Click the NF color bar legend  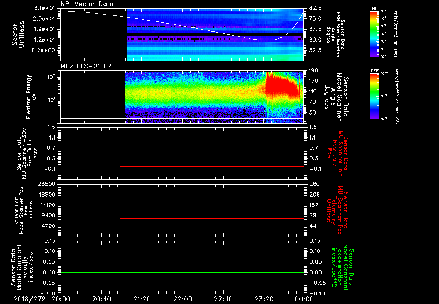374,34
